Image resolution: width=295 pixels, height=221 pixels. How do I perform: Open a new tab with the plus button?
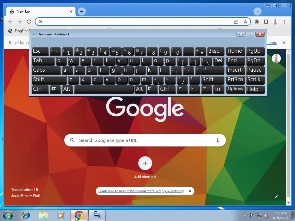point(82,12)
